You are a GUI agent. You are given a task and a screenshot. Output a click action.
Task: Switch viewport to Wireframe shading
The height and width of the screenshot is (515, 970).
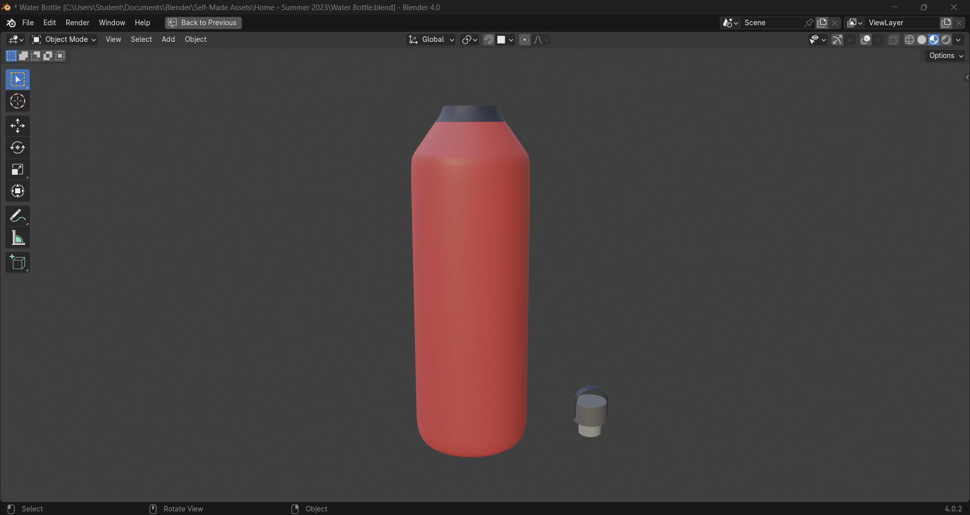910,39
